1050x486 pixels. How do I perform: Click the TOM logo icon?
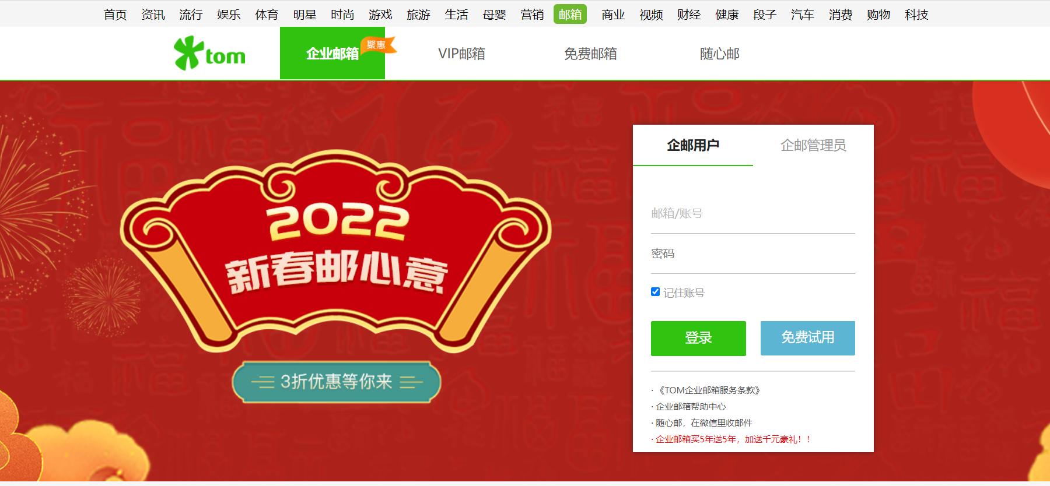(x=209, y=54)
